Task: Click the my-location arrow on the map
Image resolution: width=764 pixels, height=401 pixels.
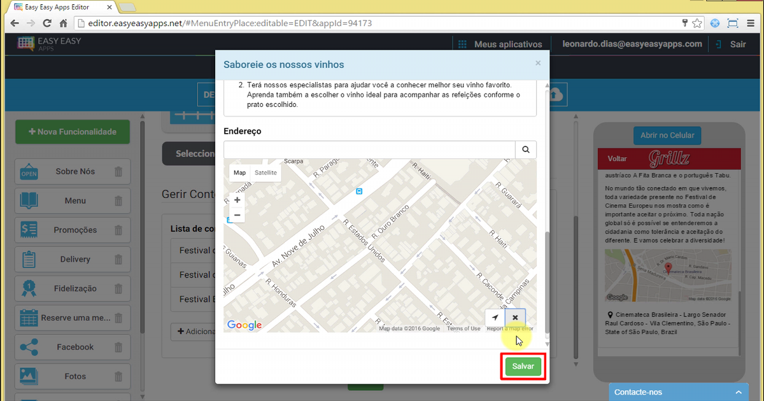Action: [495, 317]
